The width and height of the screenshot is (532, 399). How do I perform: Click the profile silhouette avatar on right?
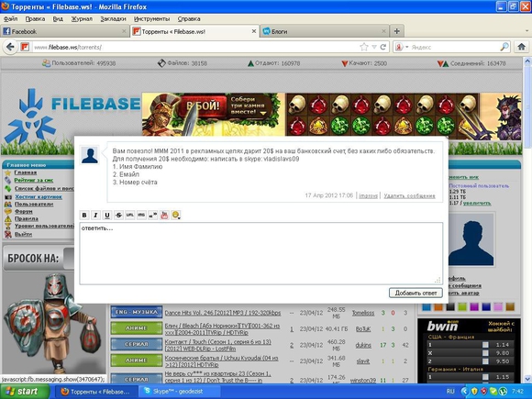[x=471, y=239]
